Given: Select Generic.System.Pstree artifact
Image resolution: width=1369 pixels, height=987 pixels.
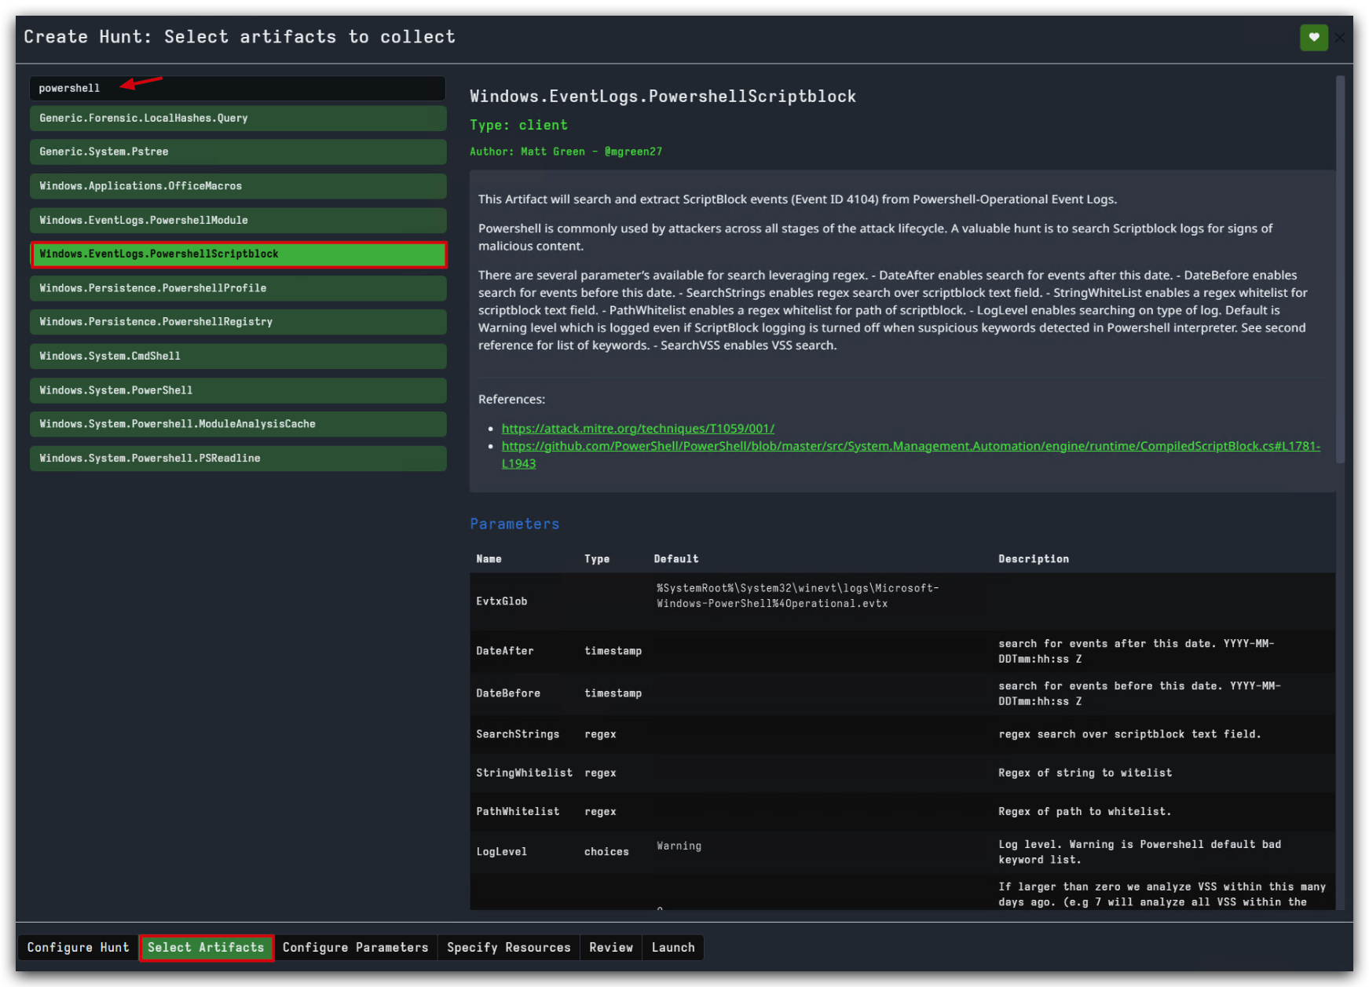Looking at the screenshot, I should pos(238,152).
